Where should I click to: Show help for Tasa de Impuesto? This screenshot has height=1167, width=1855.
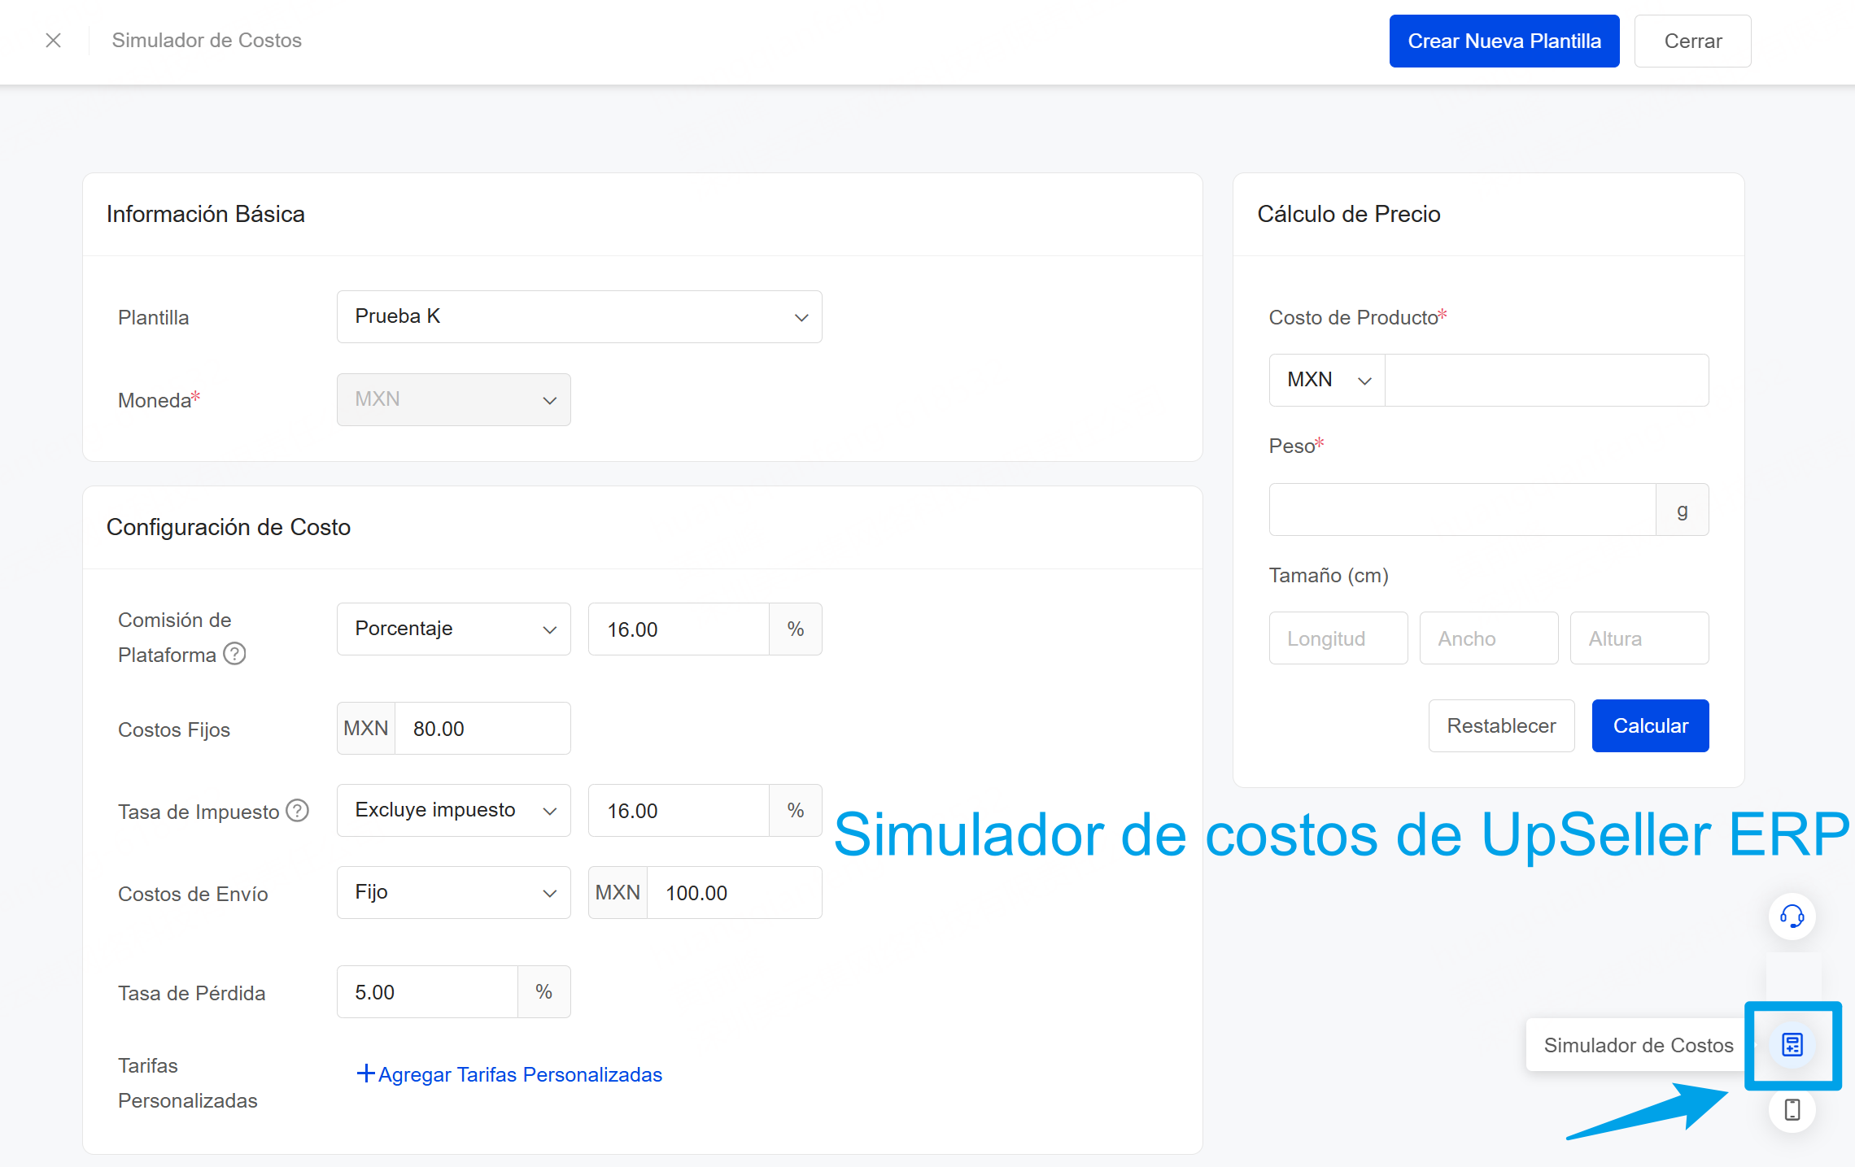(x=298, y=811)
